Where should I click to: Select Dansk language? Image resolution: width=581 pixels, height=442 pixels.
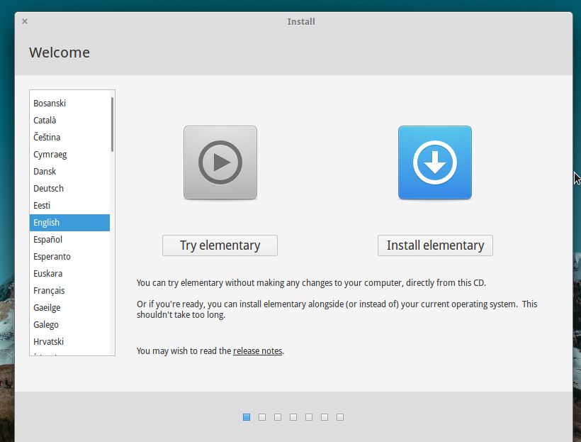click(69, 172)
